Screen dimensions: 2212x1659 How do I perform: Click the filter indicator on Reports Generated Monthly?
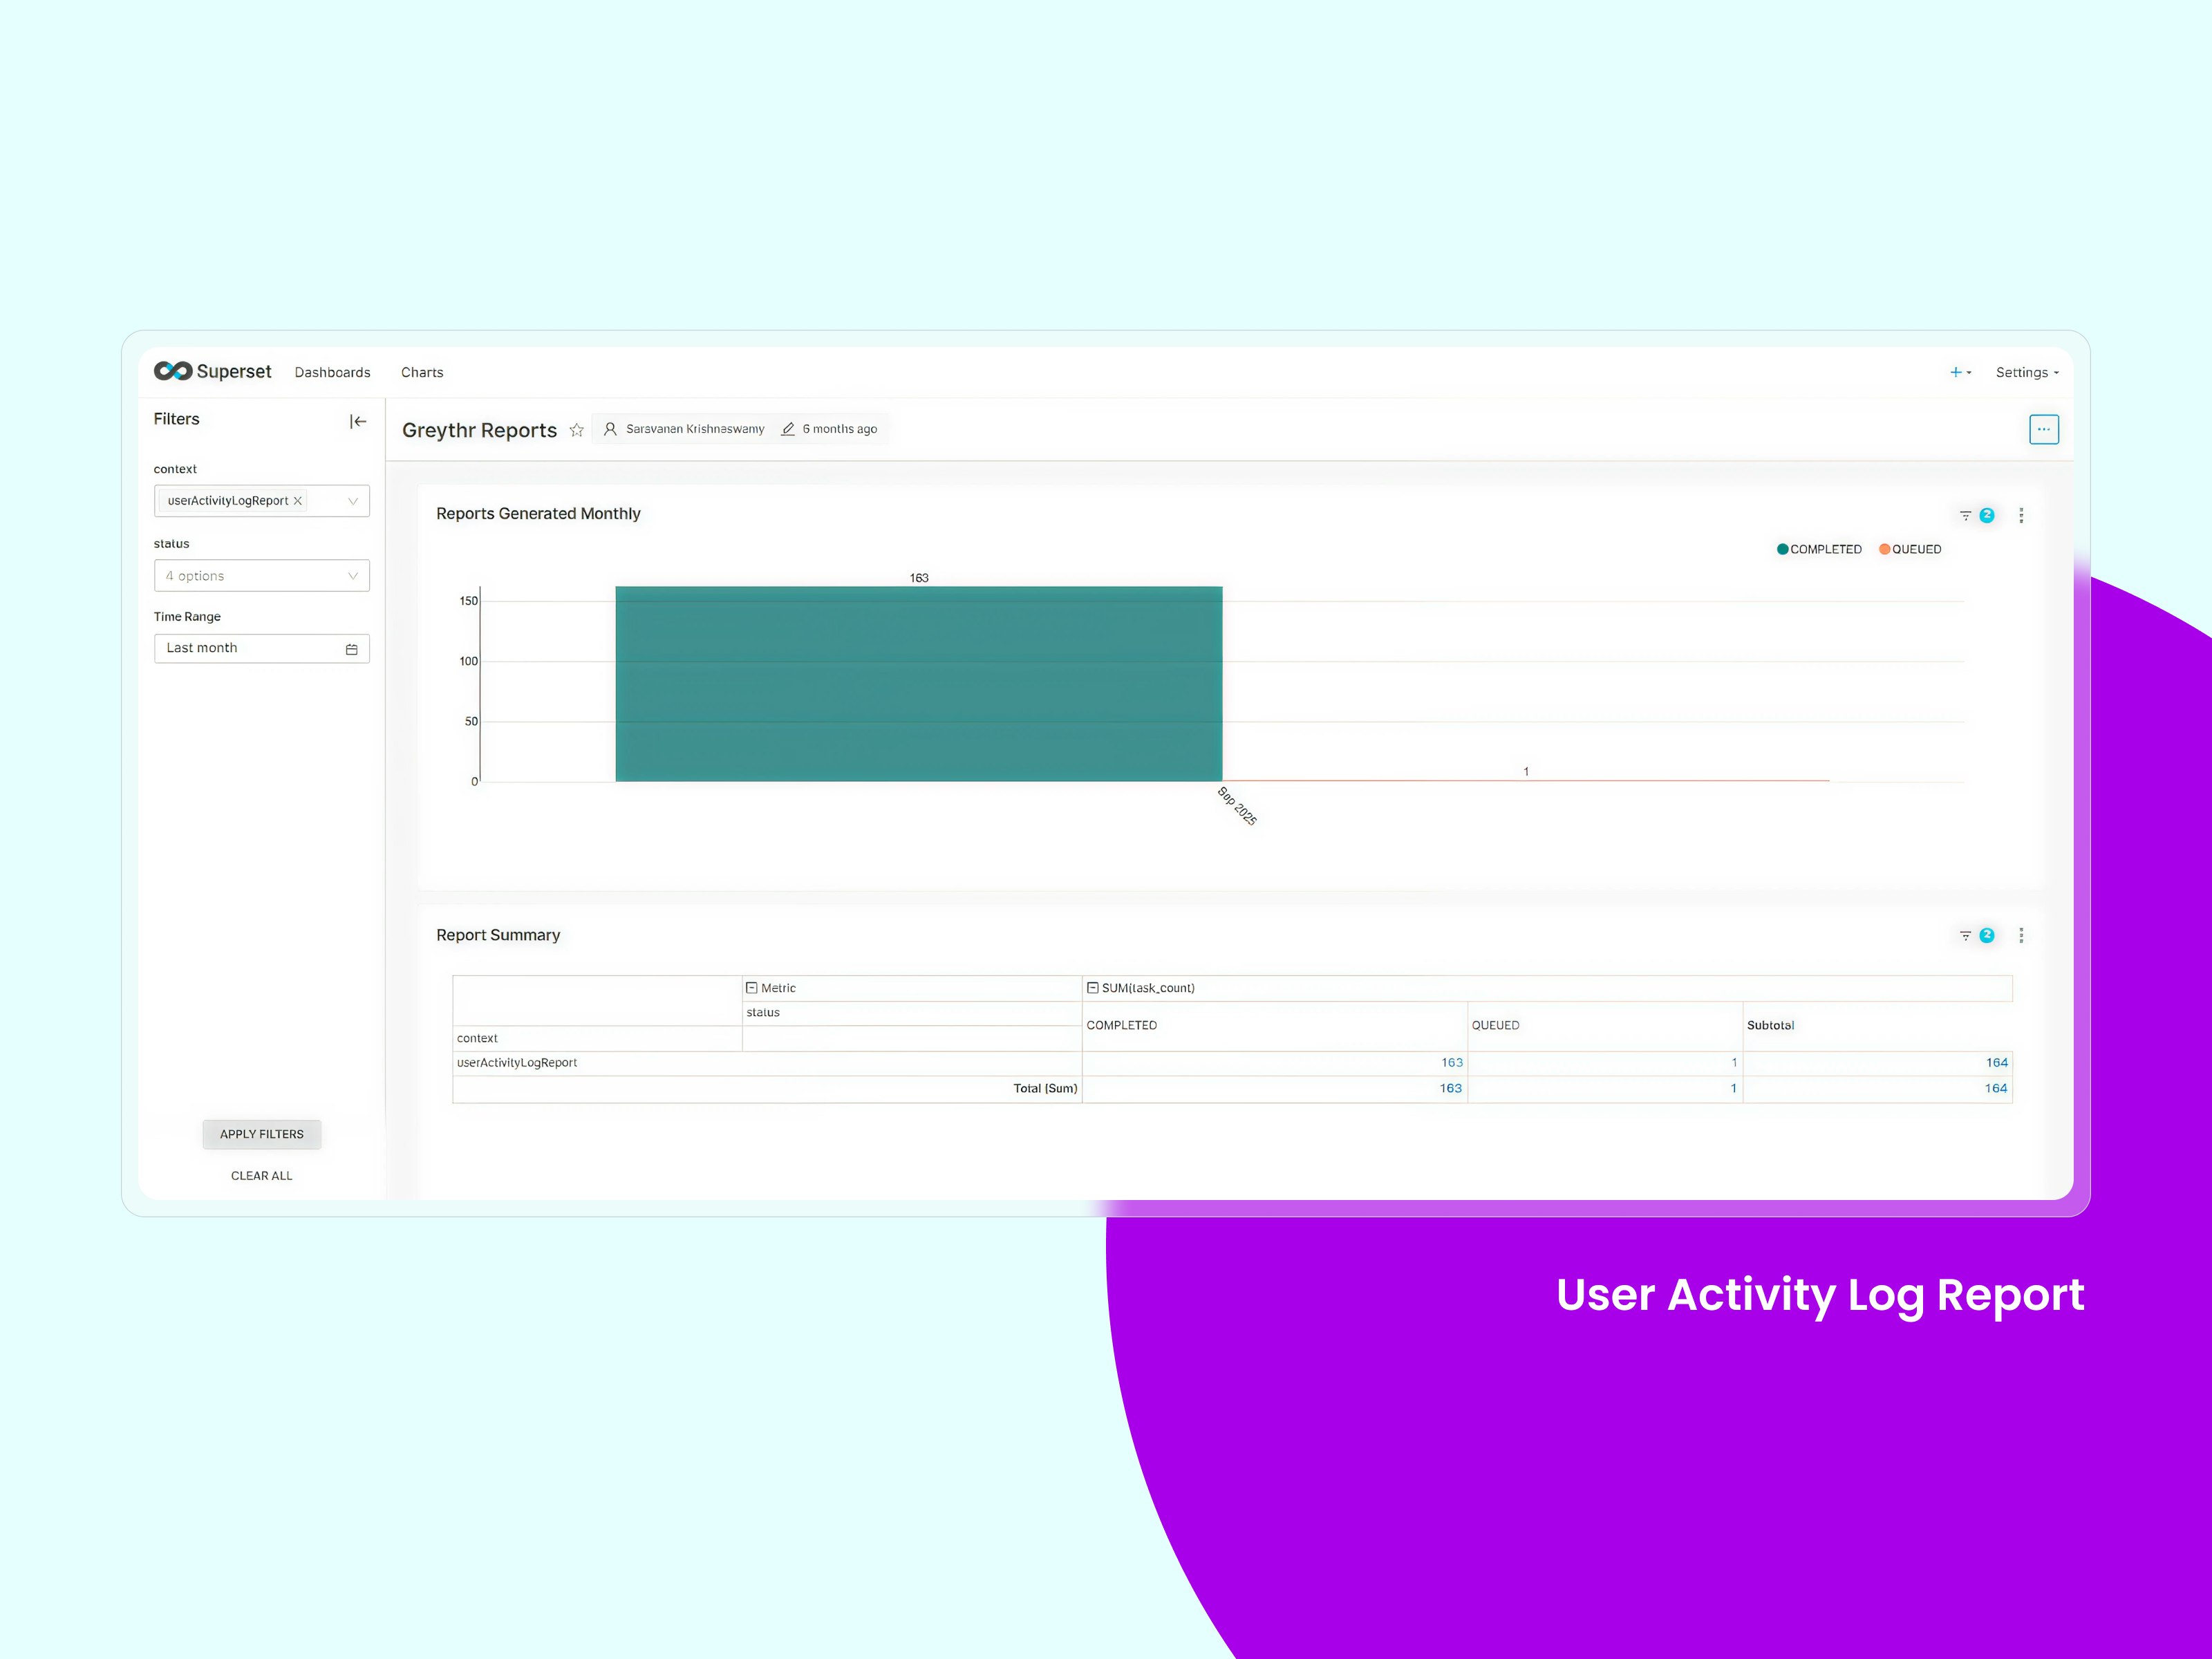pyautogui.click(x=1976, y=515)
